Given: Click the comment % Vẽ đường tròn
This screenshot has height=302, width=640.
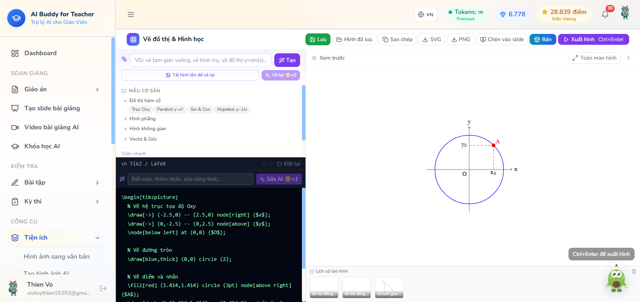Looking at the screenshot, I should [149, 250].
